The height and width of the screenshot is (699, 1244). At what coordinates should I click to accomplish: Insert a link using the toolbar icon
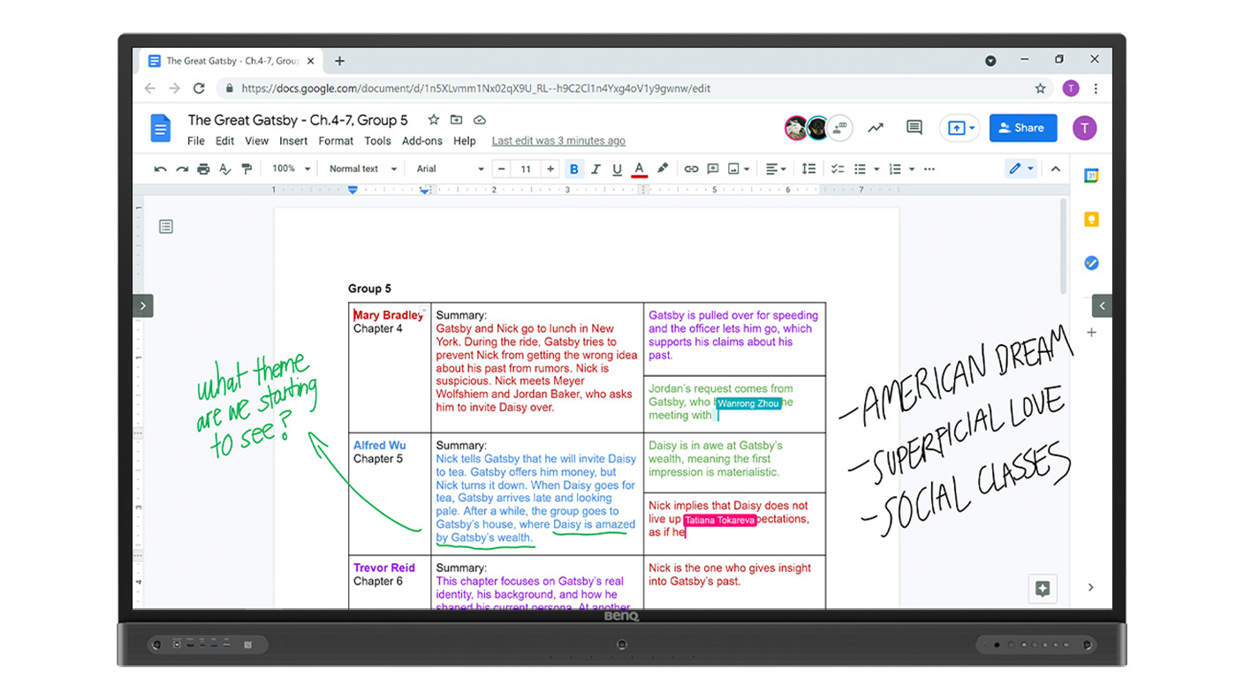click(x=691, y=169)
